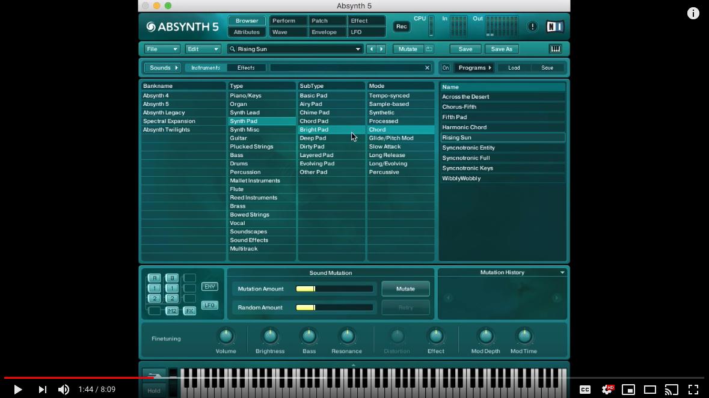Adjust the Random Amount slider
Image resolution: width=709 pixels, height=398 pixels.
(334, 308)
